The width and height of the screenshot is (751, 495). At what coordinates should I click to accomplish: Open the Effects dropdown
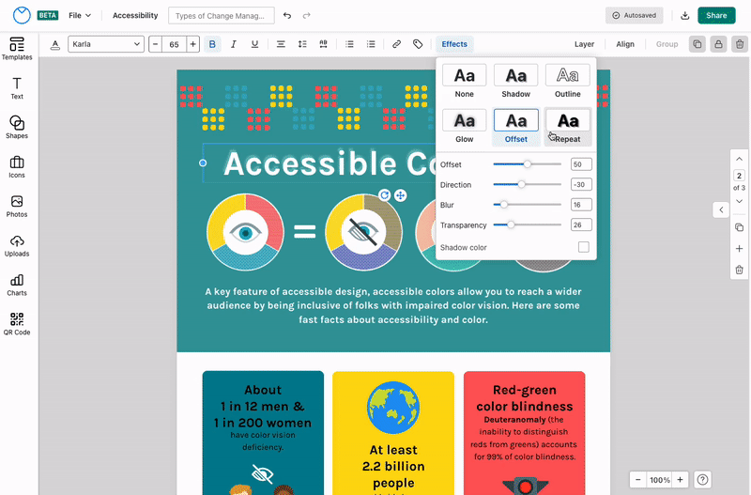pyautogui.click(x=454, y=44)
